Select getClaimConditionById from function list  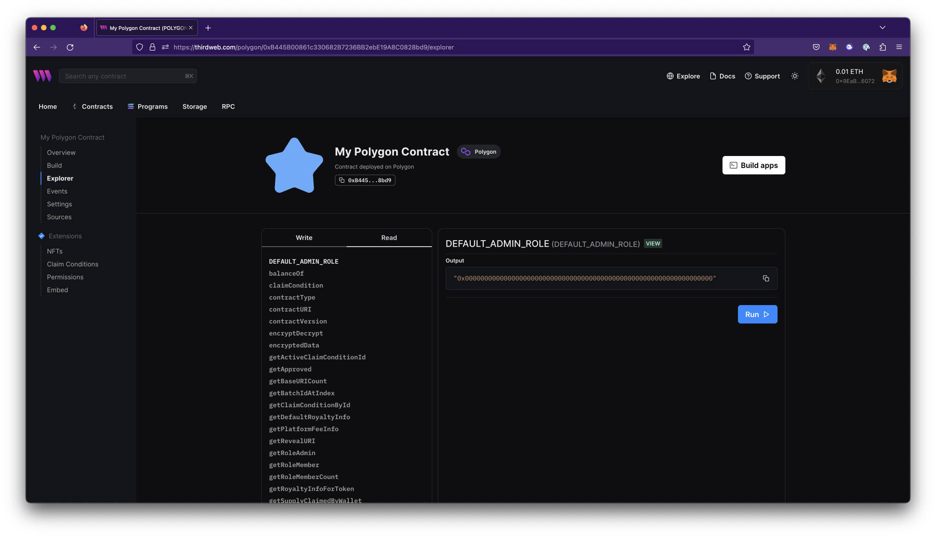pyautogui.click(x=309, y=405)
